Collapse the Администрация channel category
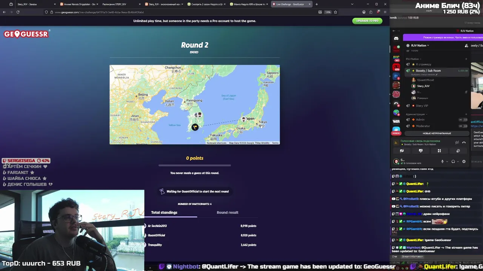Viewport: 483px width, 271px height. (x=416, y=114)
